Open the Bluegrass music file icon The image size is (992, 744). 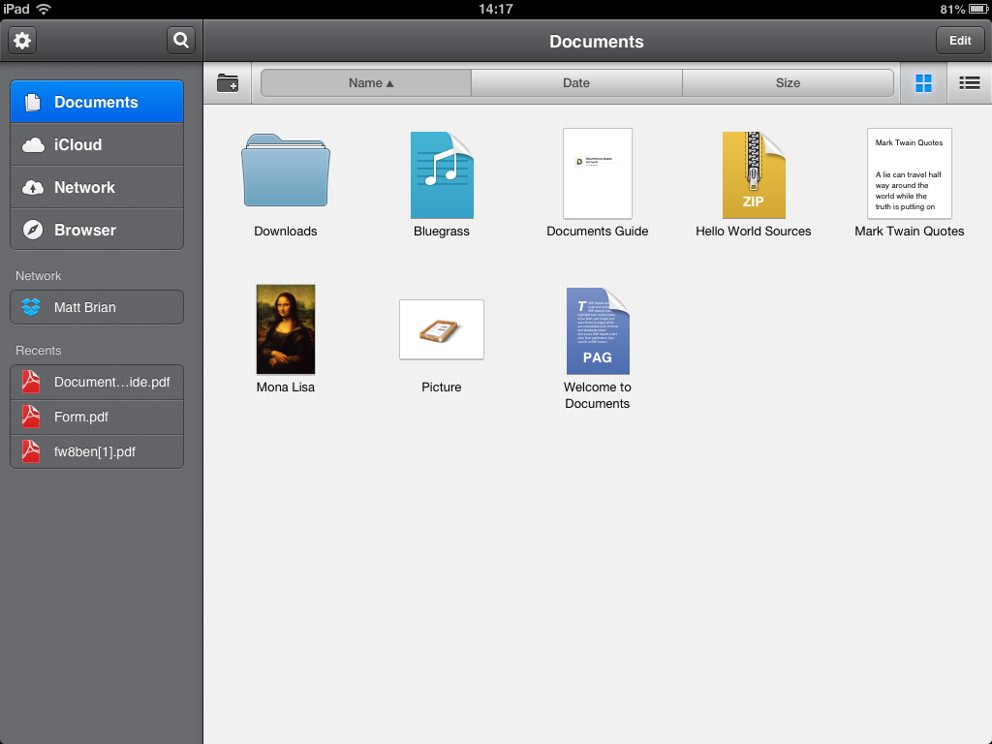pyautogui.click(x=442, y=175)
